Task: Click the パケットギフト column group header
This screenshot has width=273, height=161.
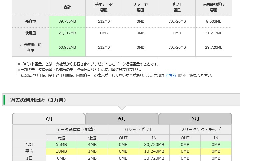Action: point(139,129)
